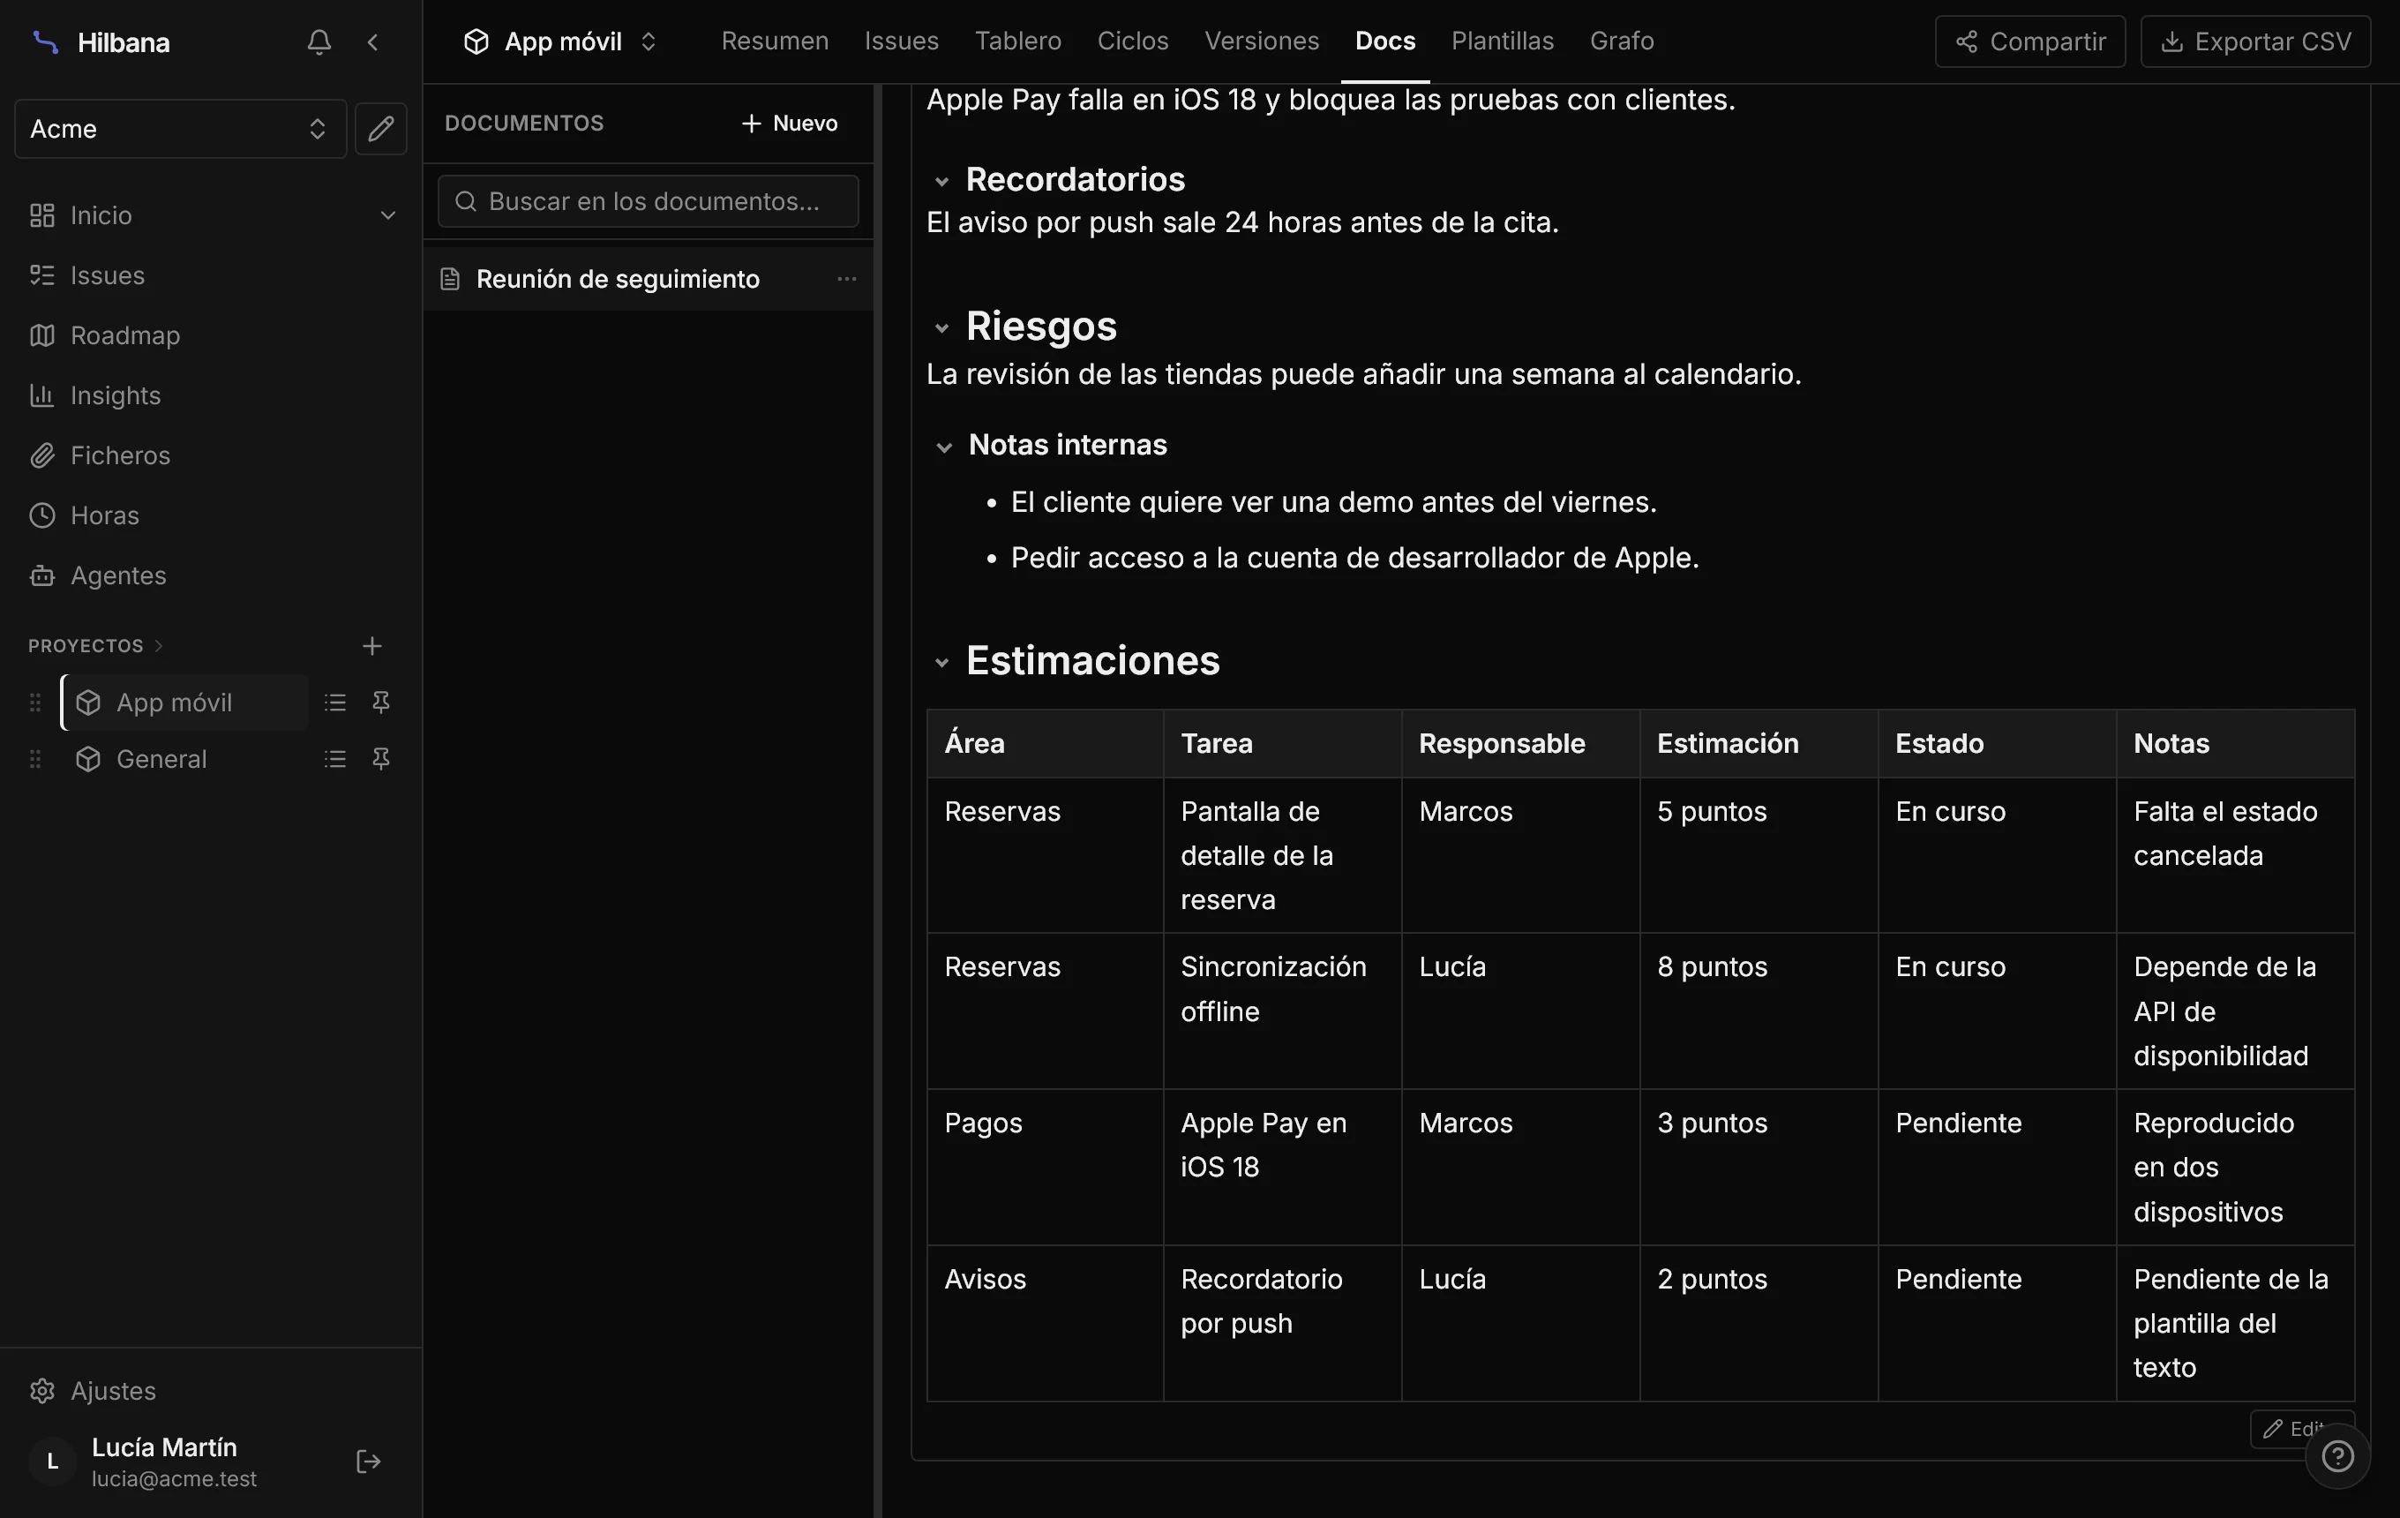Switch to the Versiones tab
Viewport: 2400px width, 1518px height.
pyautogui.click(x=1261, y=41)
